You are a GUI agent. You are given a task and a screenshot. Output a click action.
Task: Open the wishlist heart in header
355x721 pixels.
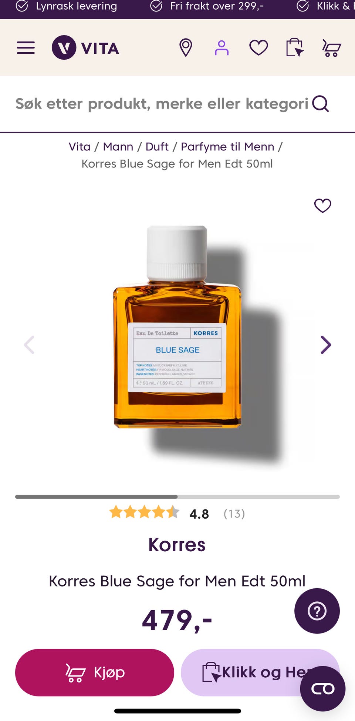258,48
